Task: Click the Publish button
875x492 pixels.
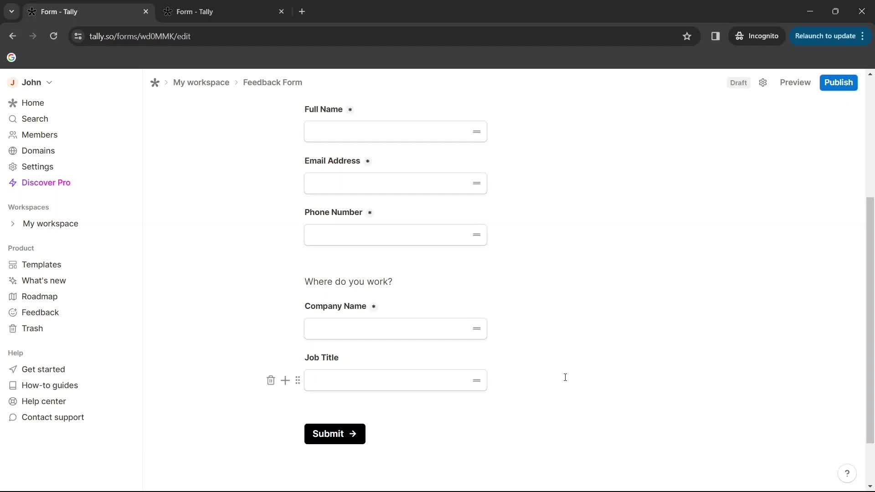Action: coord(839,82)
